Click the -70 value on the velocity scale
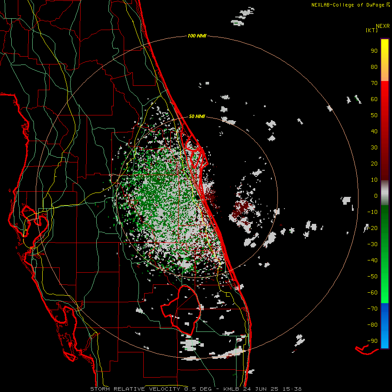 [x=372, y=309]
